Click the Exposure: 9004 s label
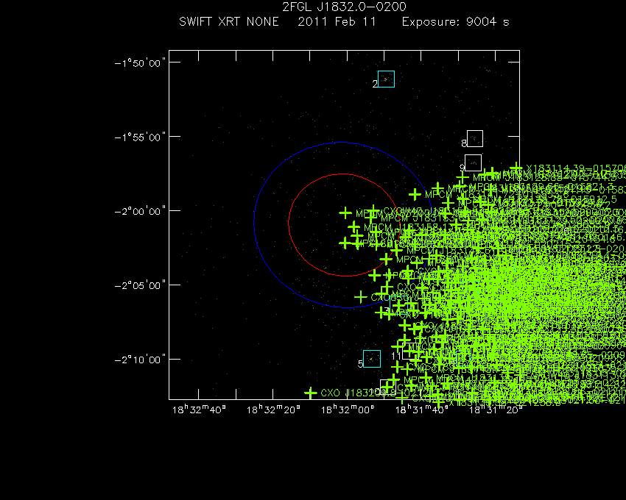The width and height of the screenshot is (626, 500). click(456, 21)
